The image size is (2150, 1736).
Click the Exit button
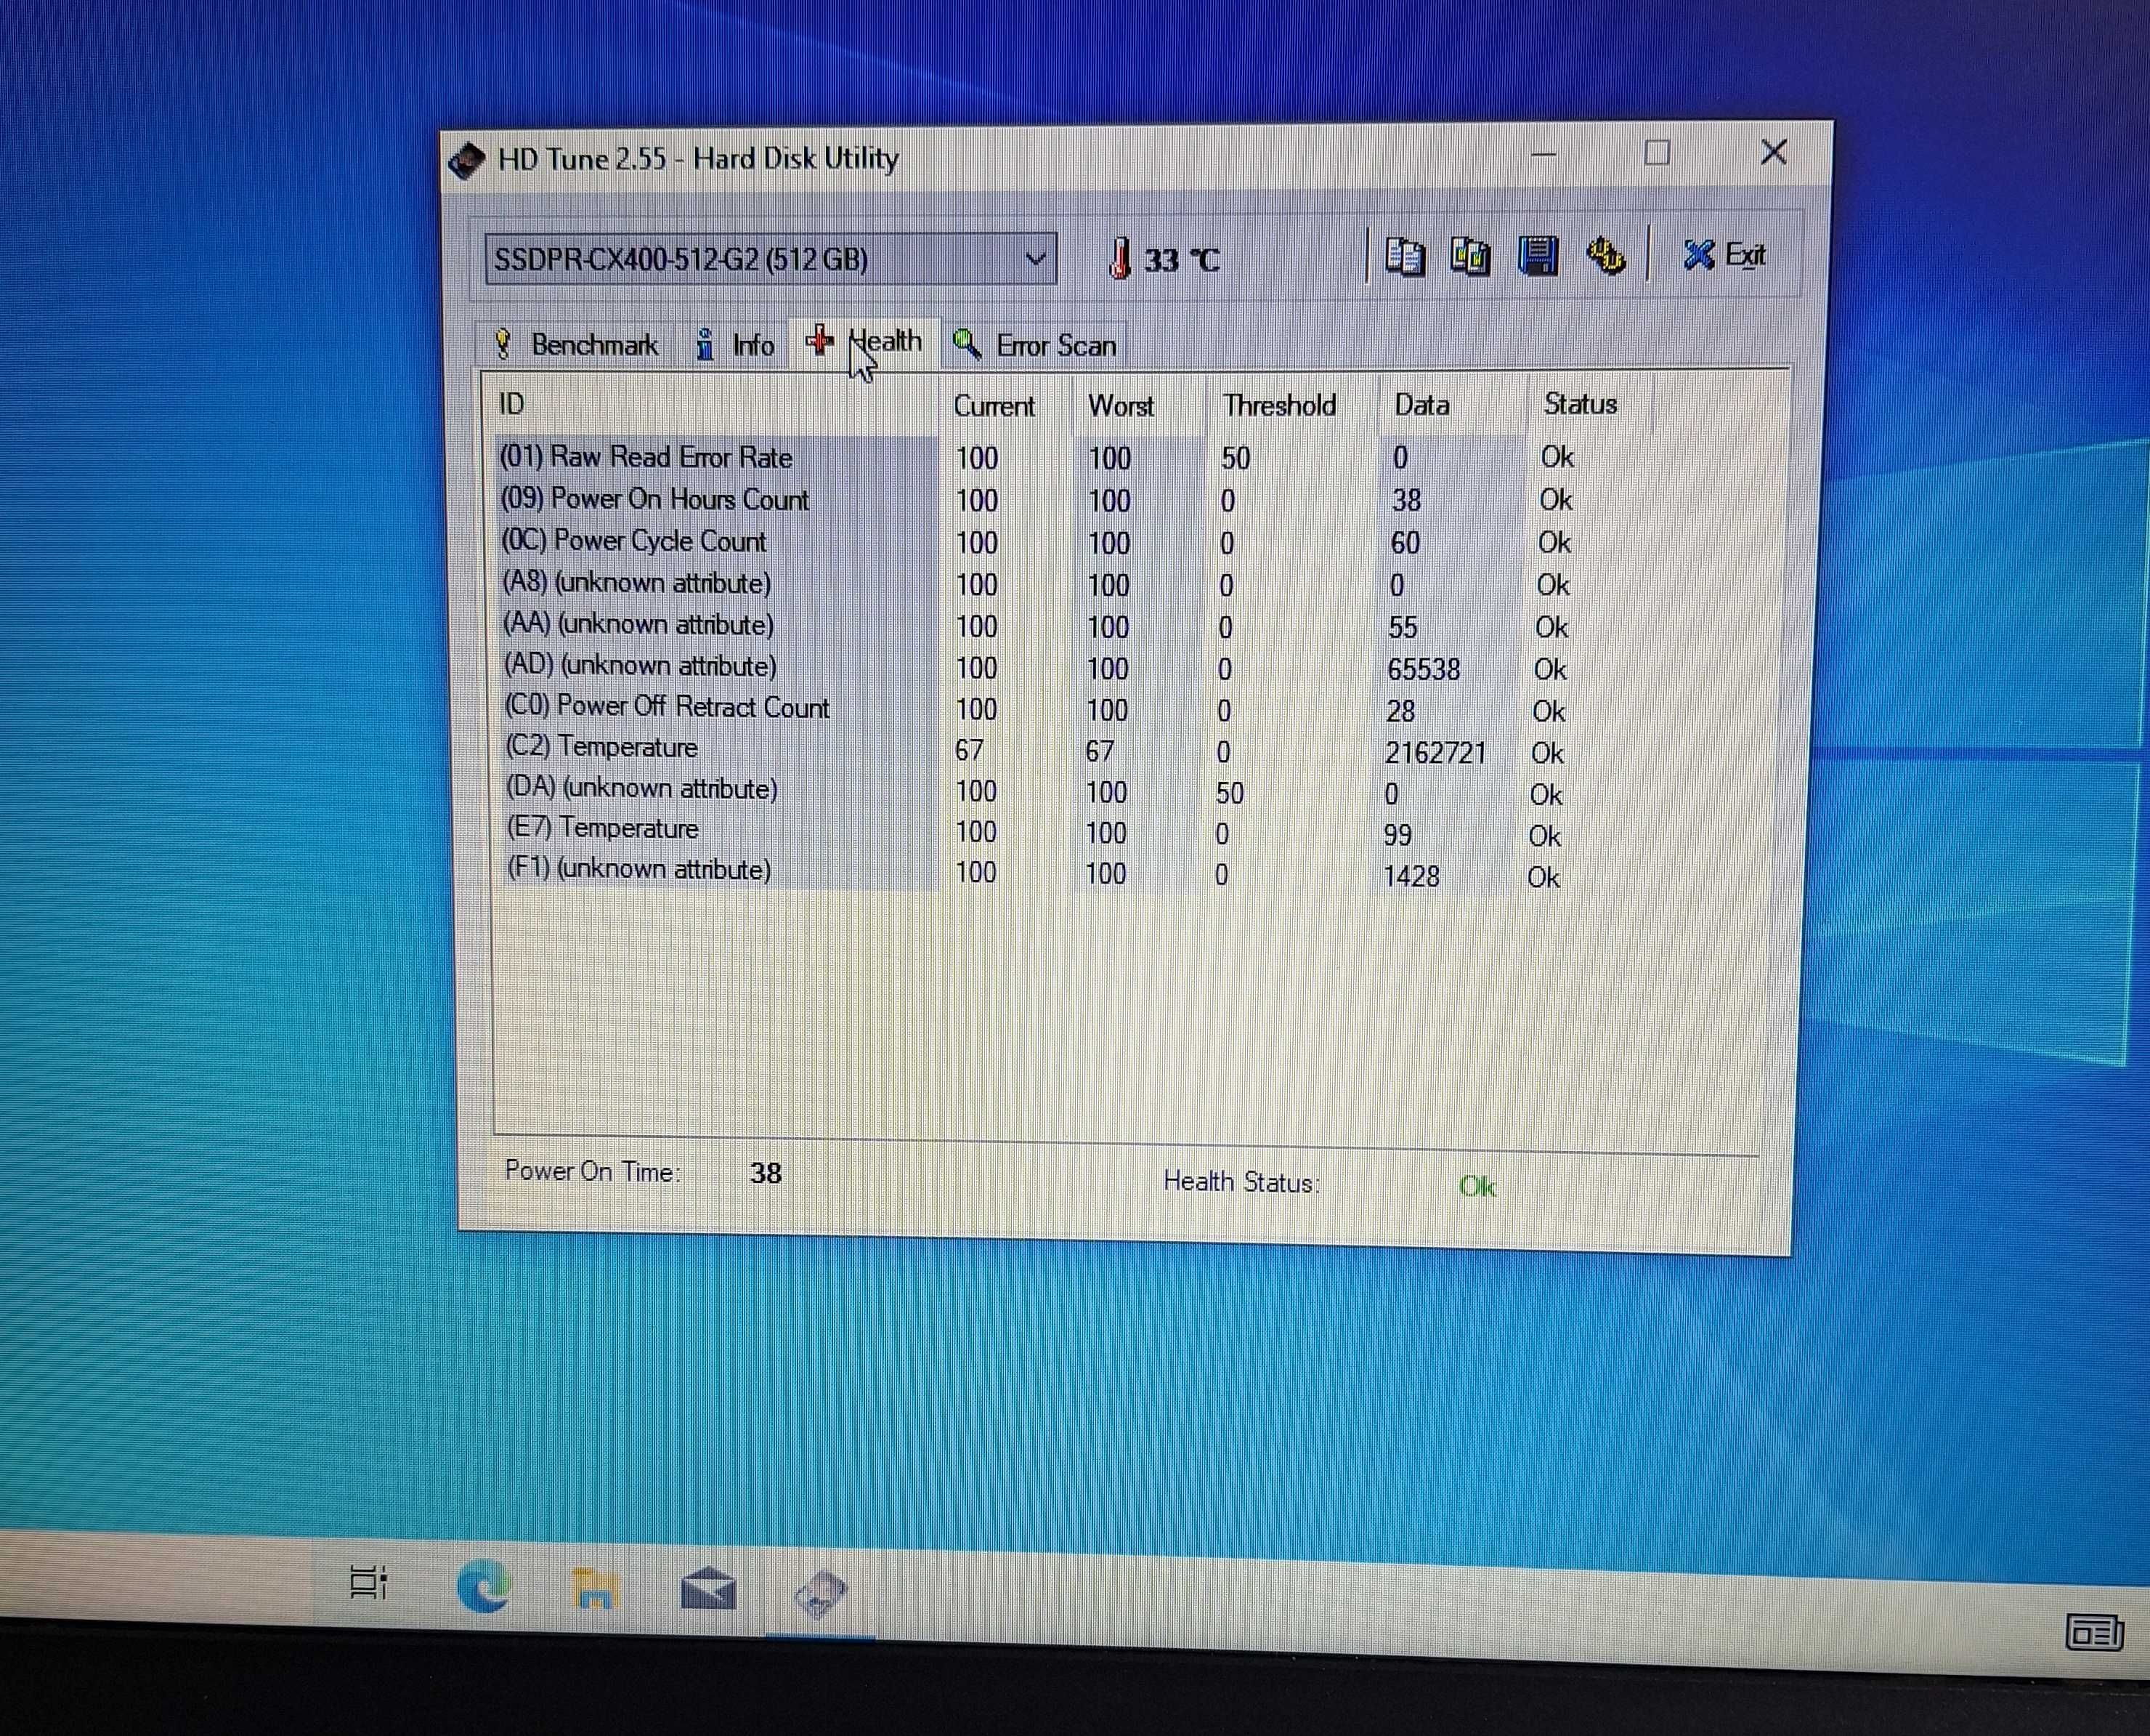coord(1724,256)
